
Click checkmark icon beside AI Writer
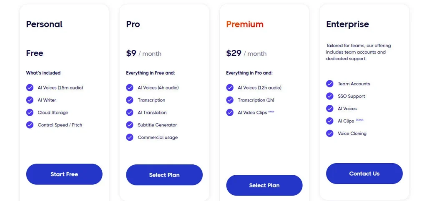point(30,100)
